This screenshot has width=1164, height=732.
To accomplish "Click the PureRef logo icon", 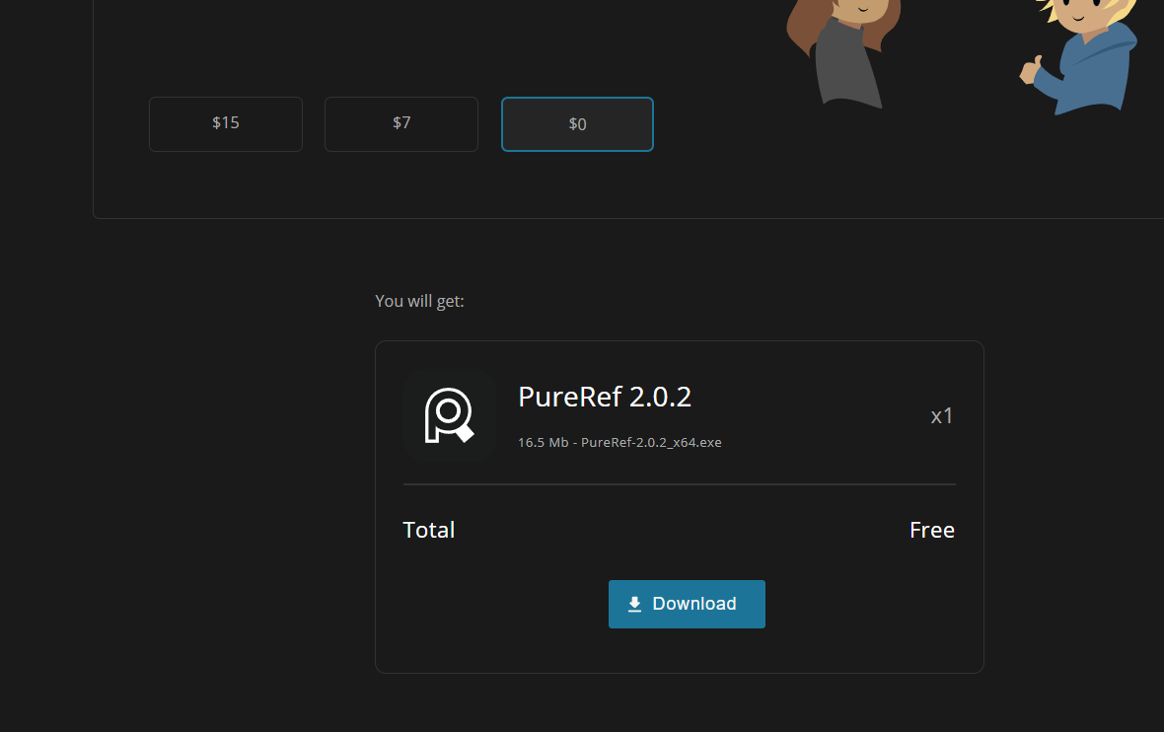I will [x=449, y=415].
